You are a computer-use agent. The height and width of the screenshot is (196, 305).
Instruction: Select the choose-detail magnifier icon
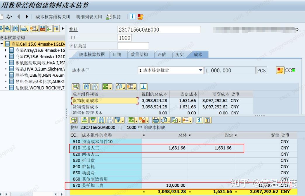pos(74,120)
